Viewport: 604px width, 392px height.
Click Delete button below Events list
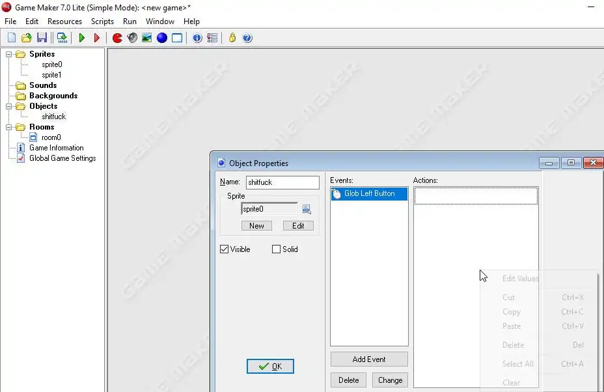point(349,380)
